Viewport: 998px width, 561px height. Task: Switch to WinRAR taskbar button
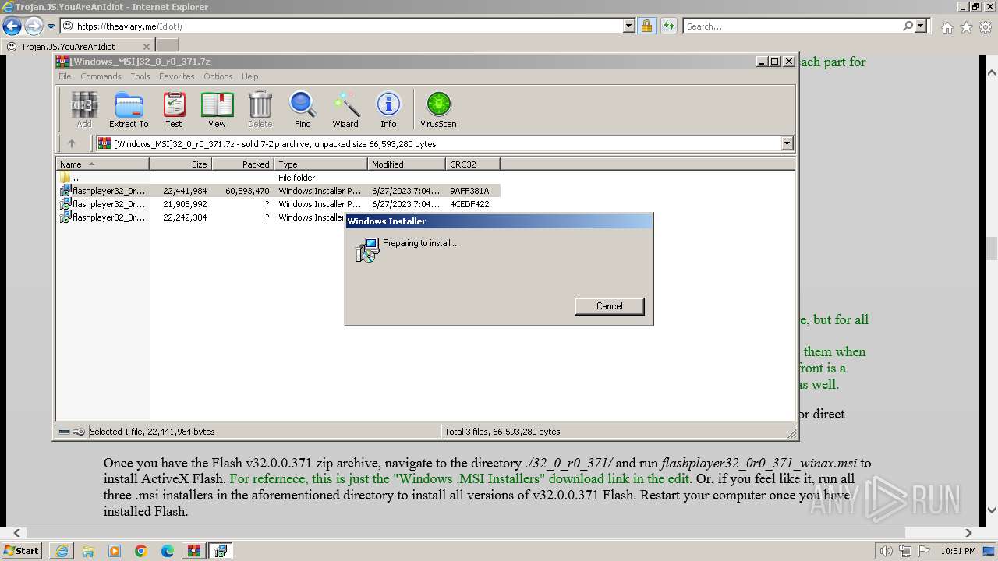coord(194,551)
